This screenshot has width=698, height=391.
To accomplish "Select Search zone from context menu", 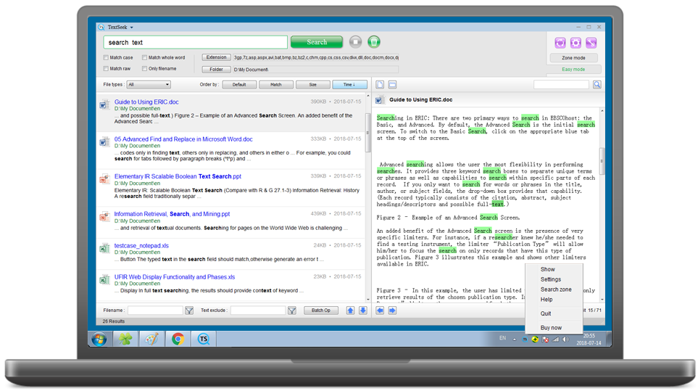I will [x=555, y=289].
